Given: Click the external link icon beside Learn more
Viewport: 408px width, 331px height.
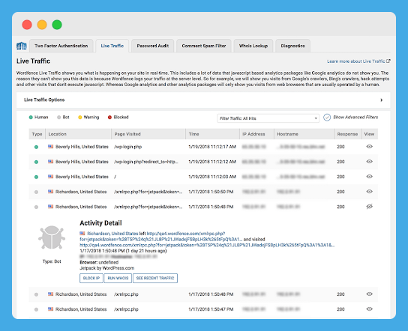Looking at the screenshot, I should [x=388, y=61].
